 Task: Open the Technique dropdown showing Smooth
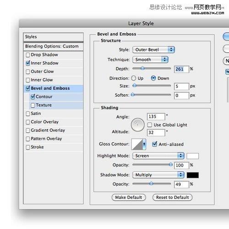pos(150,60)
